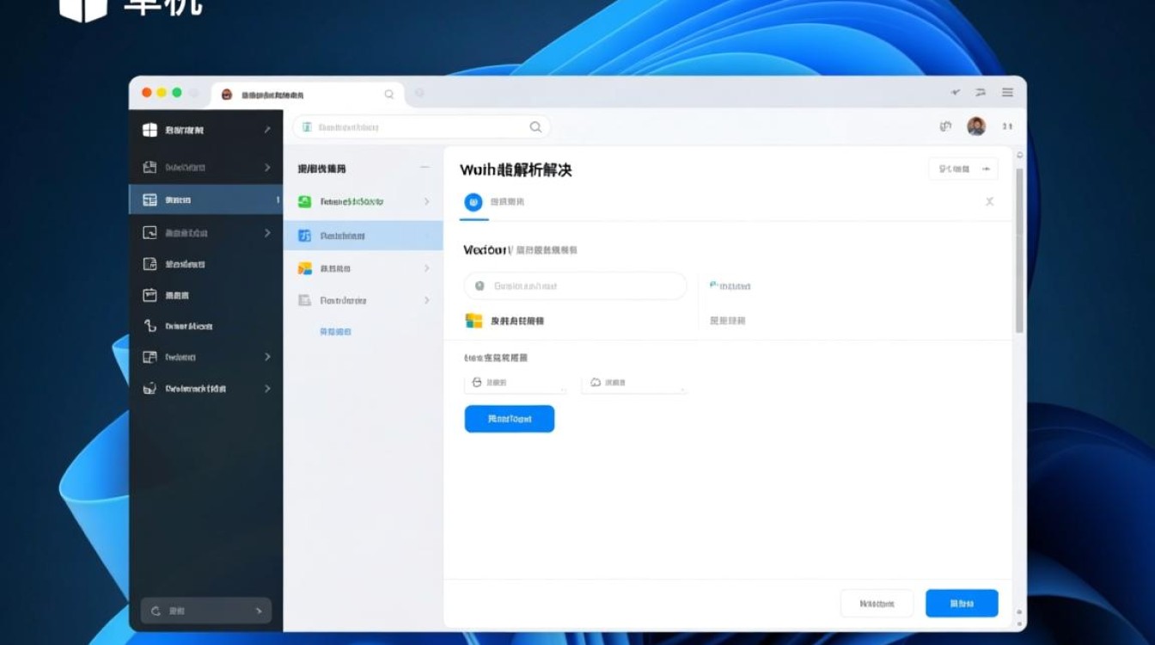Screen dimensions: 1155x645
Task: Click the colorful four-square icon in the main panel
Action: [474, 321]
